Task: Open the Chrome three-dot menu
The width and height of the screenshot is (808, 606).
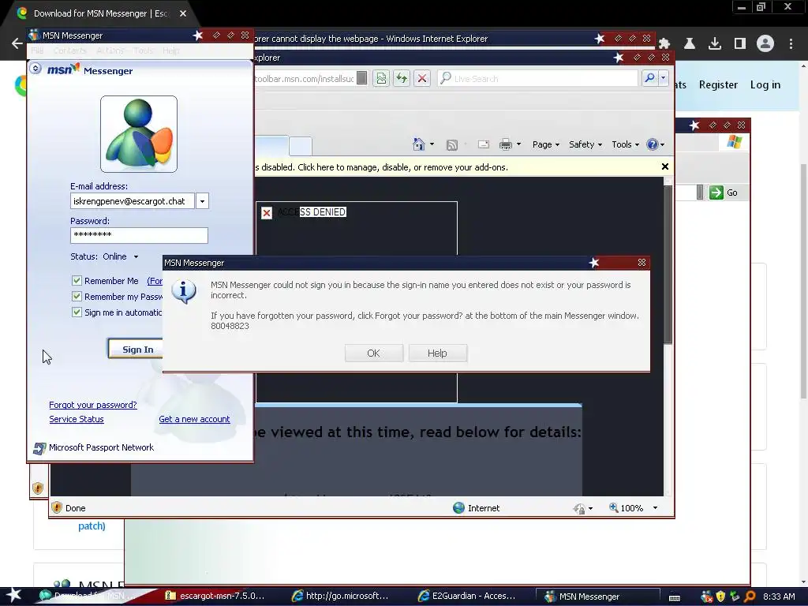Action: [791, 43]
